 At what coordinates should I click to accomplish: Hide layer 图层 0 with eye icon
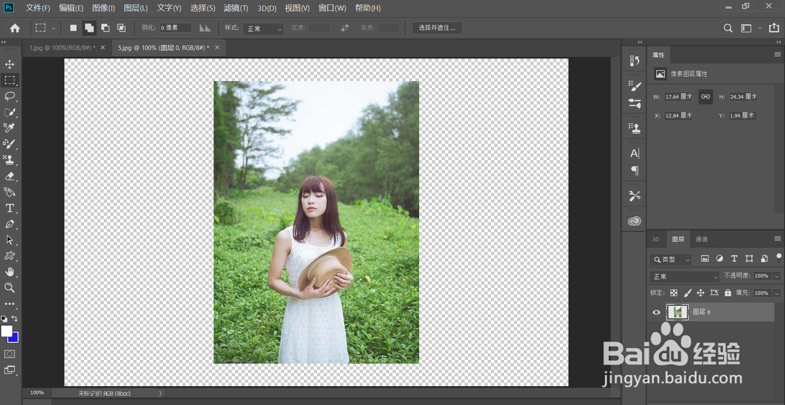pos(656,312)
